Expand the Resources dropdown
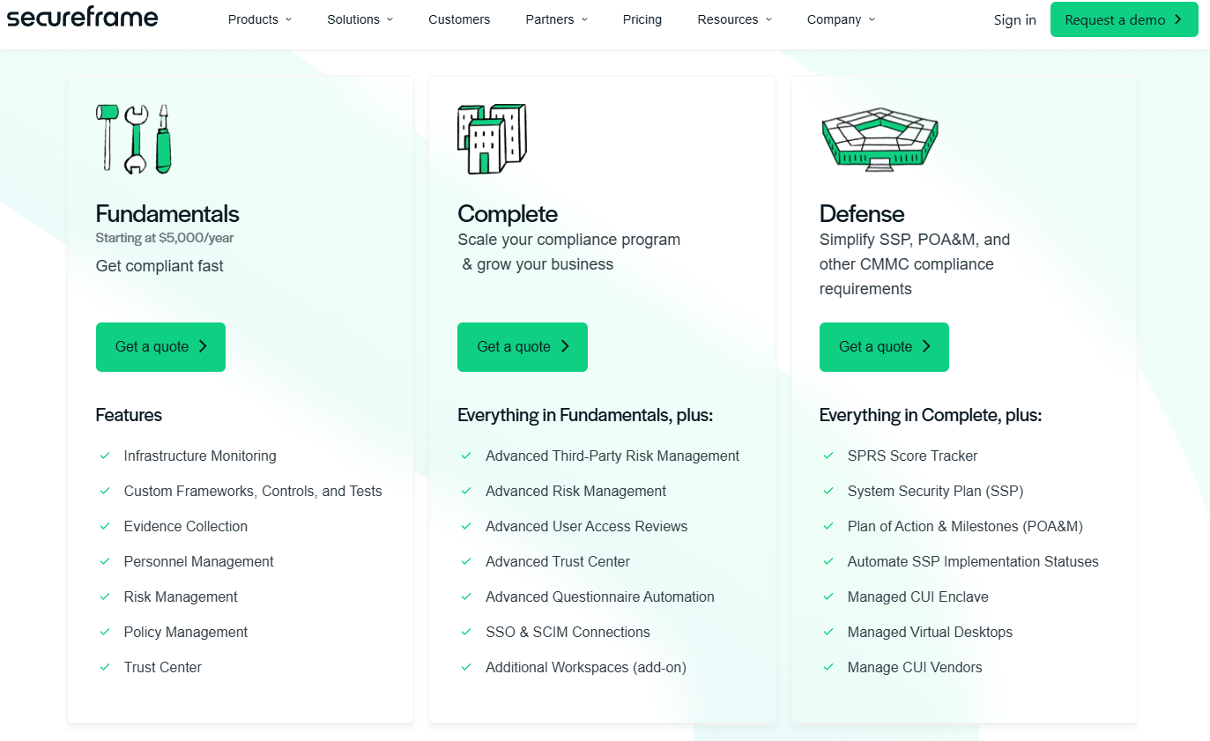1210x741 pixels. tap(734, 19)
